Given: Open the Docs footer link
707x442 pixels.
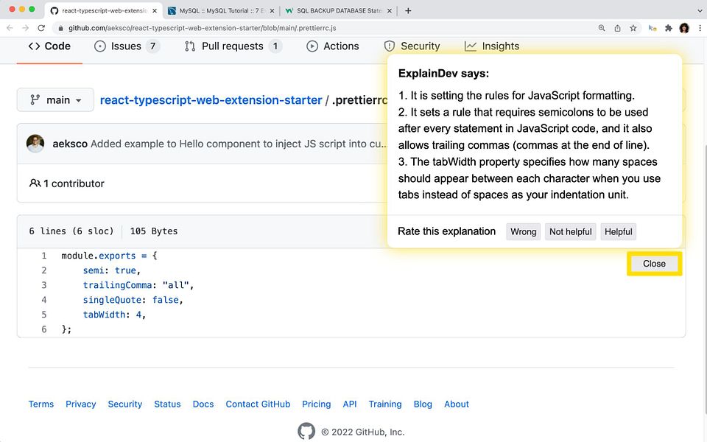Looking at the screenshot, I should [203, 404].
